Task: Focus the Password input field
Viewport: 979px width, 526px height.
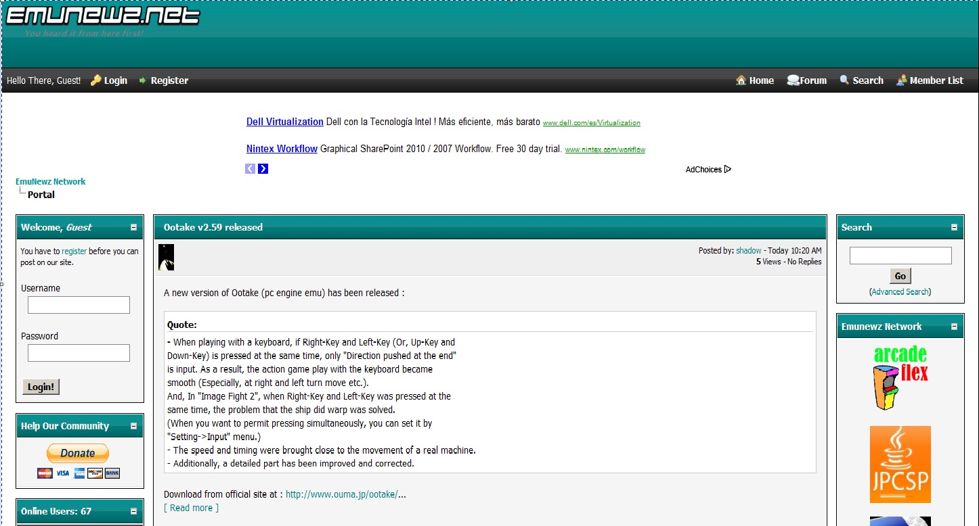Action: click(79, 353)
